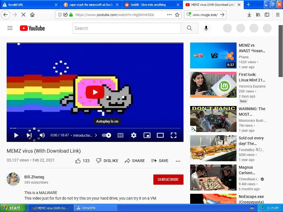Open the Magnus Carlsen chess video thumbnail
The height and width of the screenshot is (212, 283).
(213, 177)
